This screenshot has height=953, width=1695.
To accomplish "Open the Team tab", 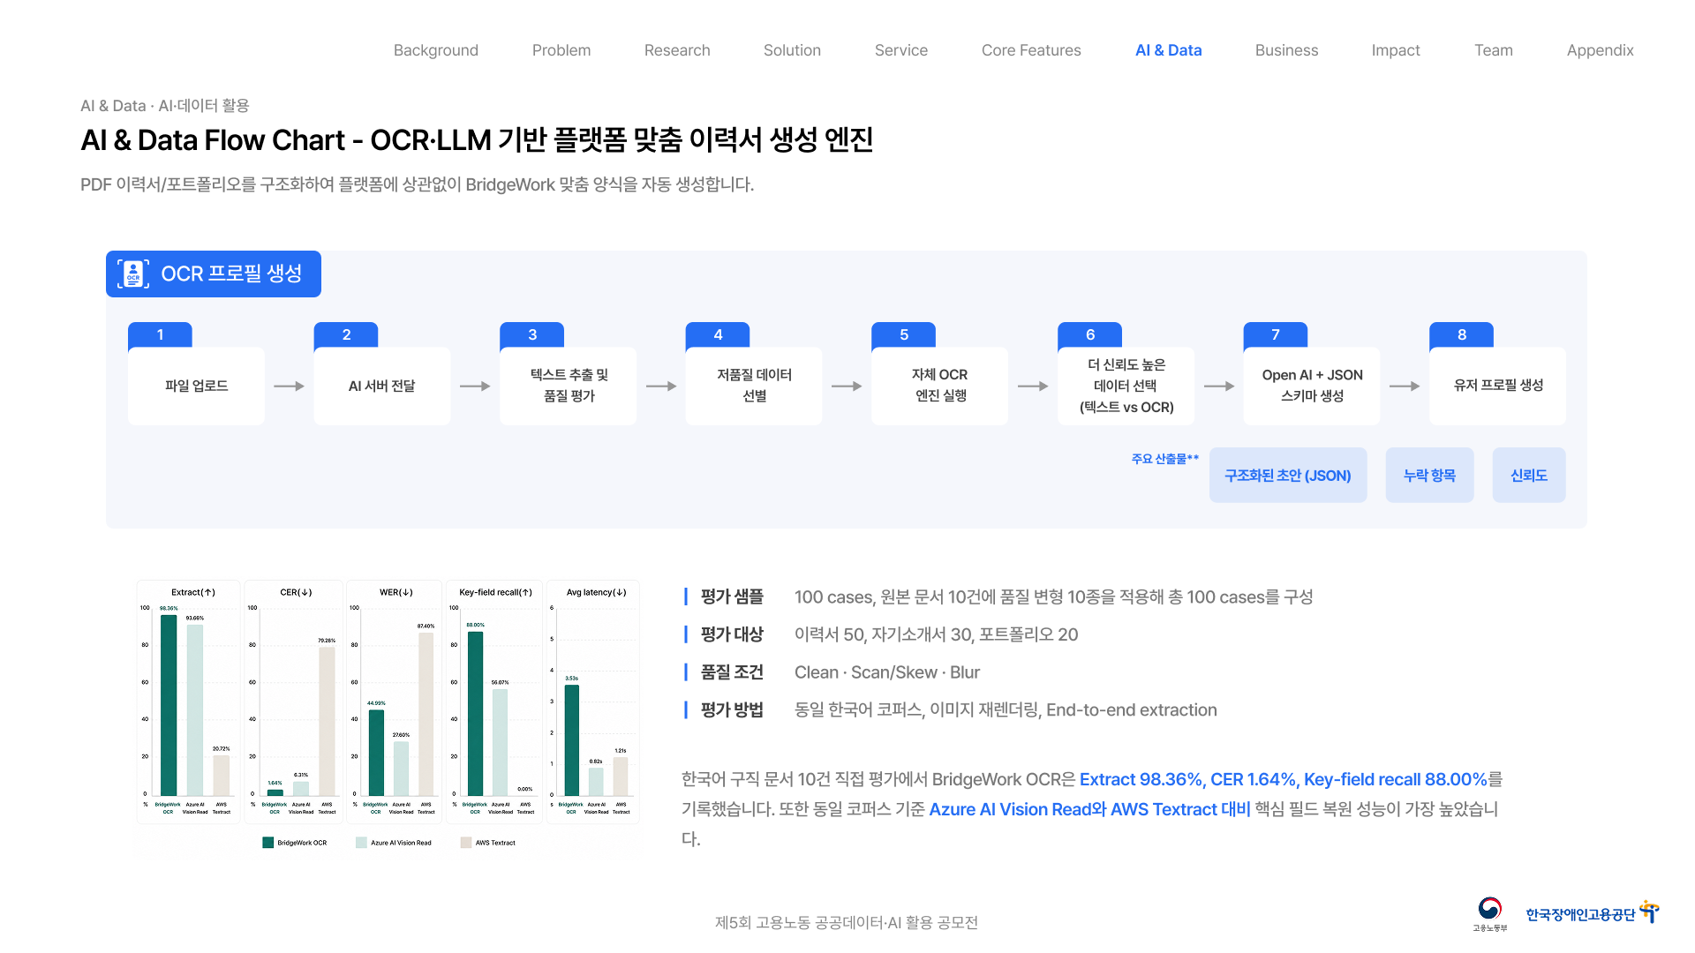I will tap(1494, 50).
